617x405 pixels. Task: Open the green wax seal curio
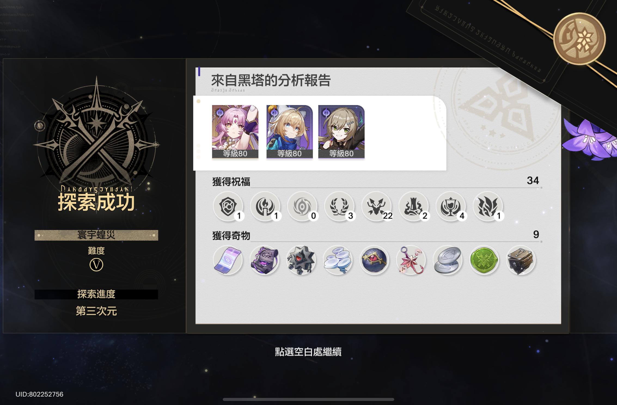(484, 260)
